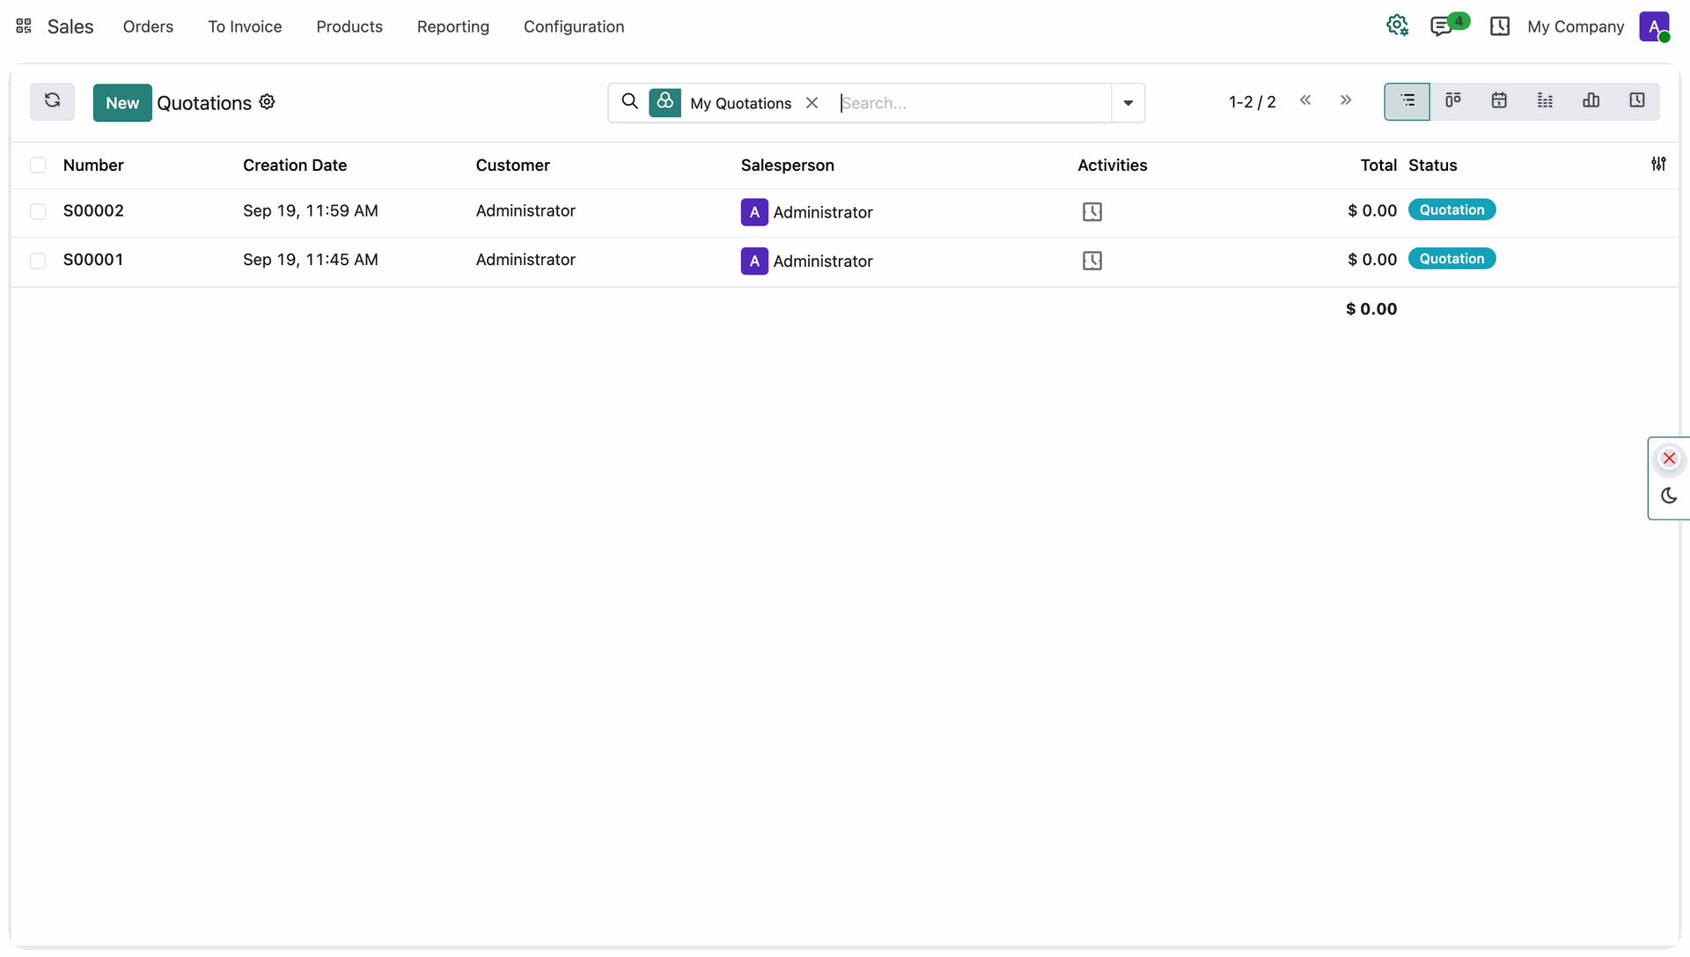This screenshot has height=957, width=1690.
Task: Close the side widget with red X
Action: pyautogui.click(x=1669, y=459)
